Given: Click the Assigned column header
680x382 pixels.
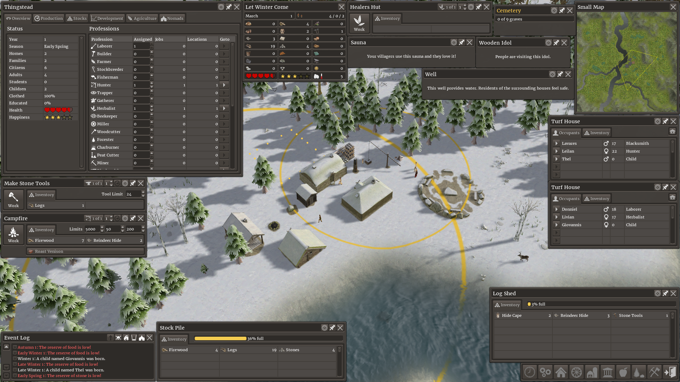Looking at the screenshot, I should [143, 39].
